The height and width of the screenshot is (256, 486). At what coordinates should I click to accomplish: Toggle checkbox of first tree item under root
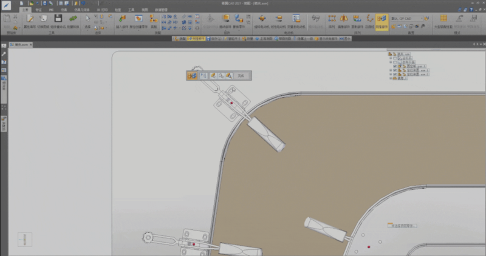coord(395,58)
